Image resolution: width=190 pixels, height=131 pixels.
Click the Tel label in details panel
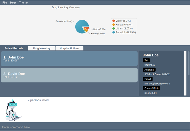coord(146,60)
